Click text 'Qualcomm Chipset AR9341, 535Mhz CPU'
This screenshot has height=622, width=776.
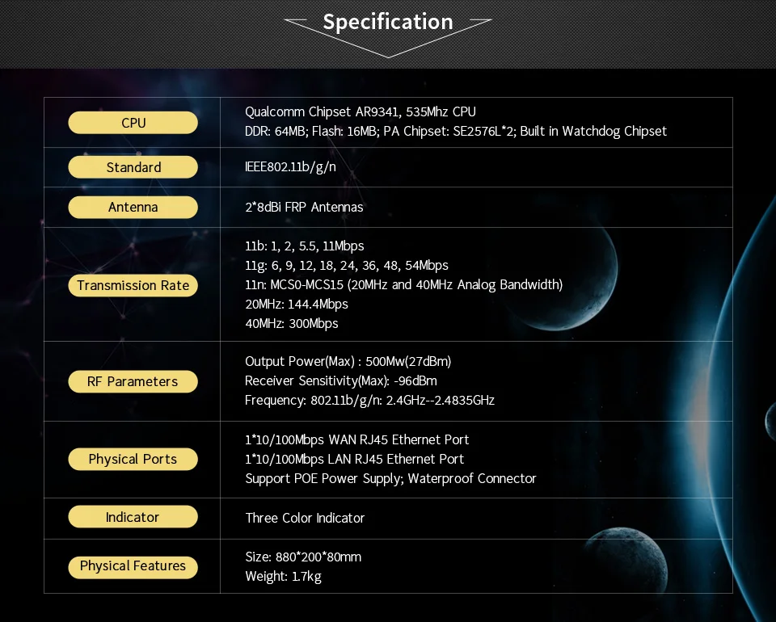(x=361, y=112)
